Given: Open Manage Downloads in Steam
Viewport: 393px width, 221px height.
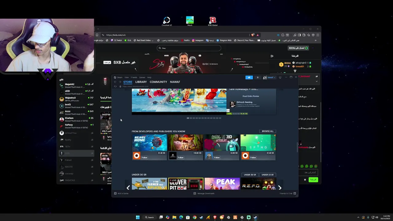Looking at the screenshot, I should 204,193.
